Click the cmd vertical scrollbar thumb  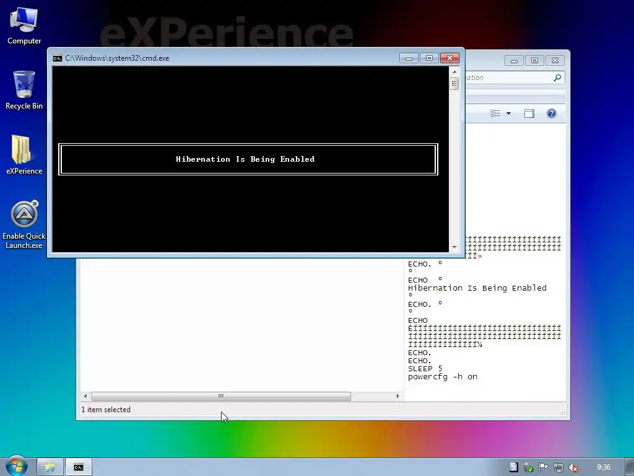pyautogui.click(x=454, y=84)
